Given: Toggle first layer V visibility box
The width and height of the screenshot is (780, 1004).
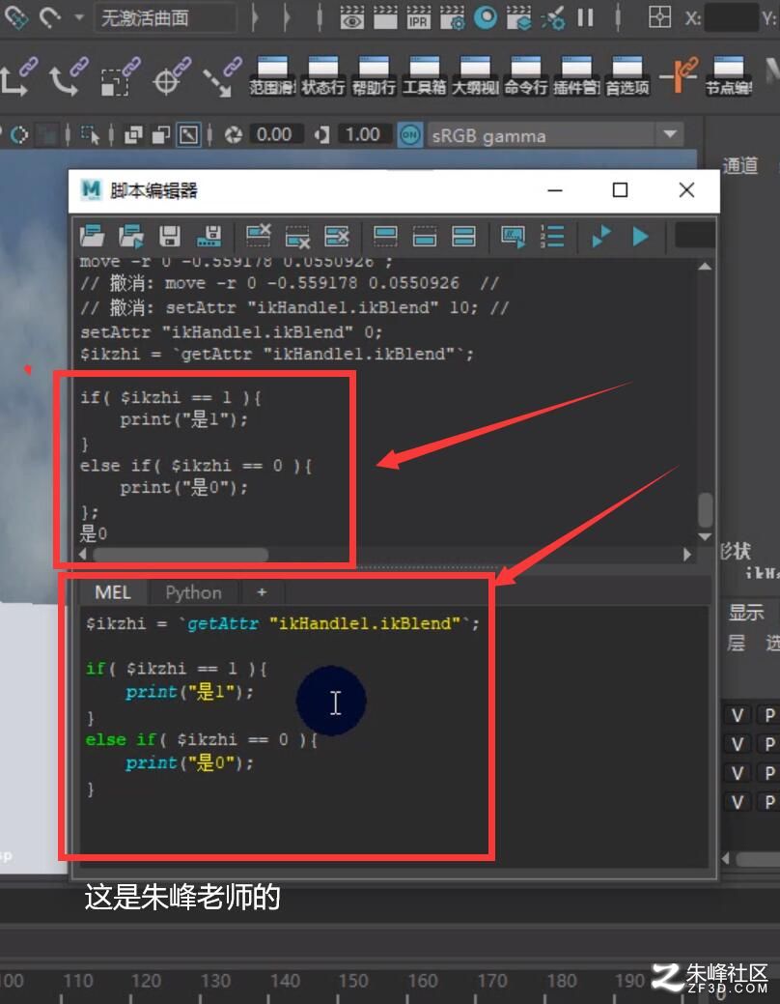Looking at the screenshot, I should coord(738,715).
